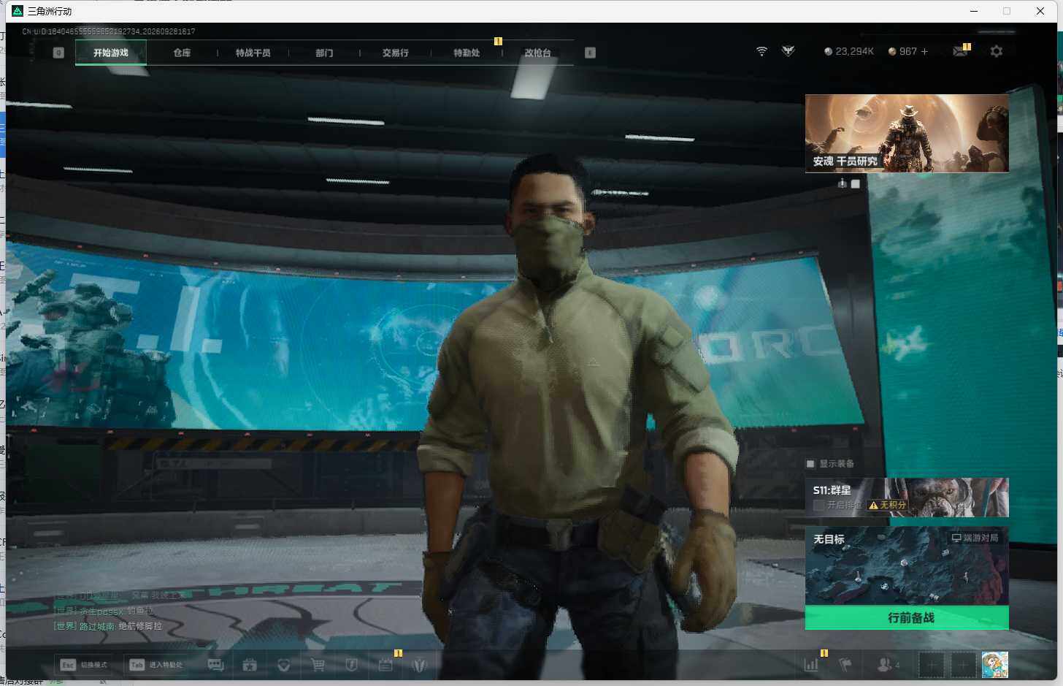The image size is (1063, 686).
Task: Switch to the 特战干员 tab
Action: click(253, 53)
